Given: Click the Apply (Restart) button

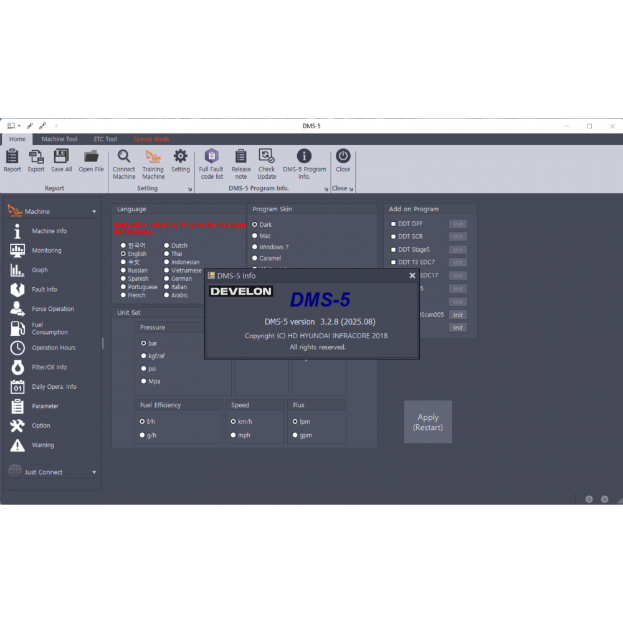Looking at the screenshot, I should (428, 422).
